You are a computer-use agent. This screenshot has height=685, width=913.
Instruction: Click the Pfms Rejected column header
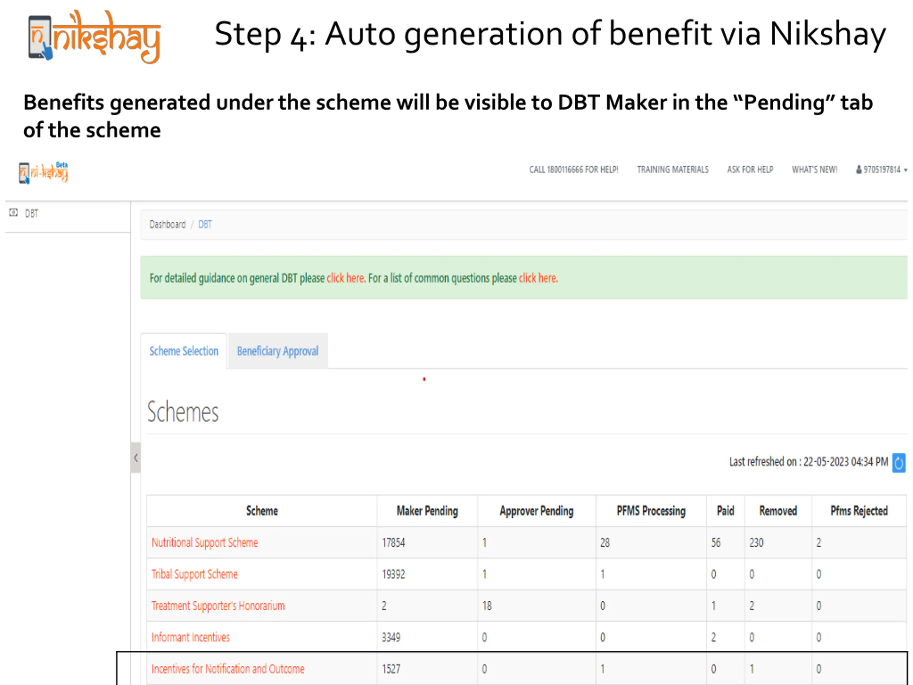tap(859, 511)
